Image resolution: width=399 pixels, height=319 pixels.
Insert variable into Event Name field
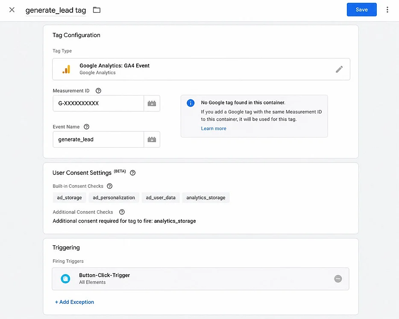coord(152,139)
